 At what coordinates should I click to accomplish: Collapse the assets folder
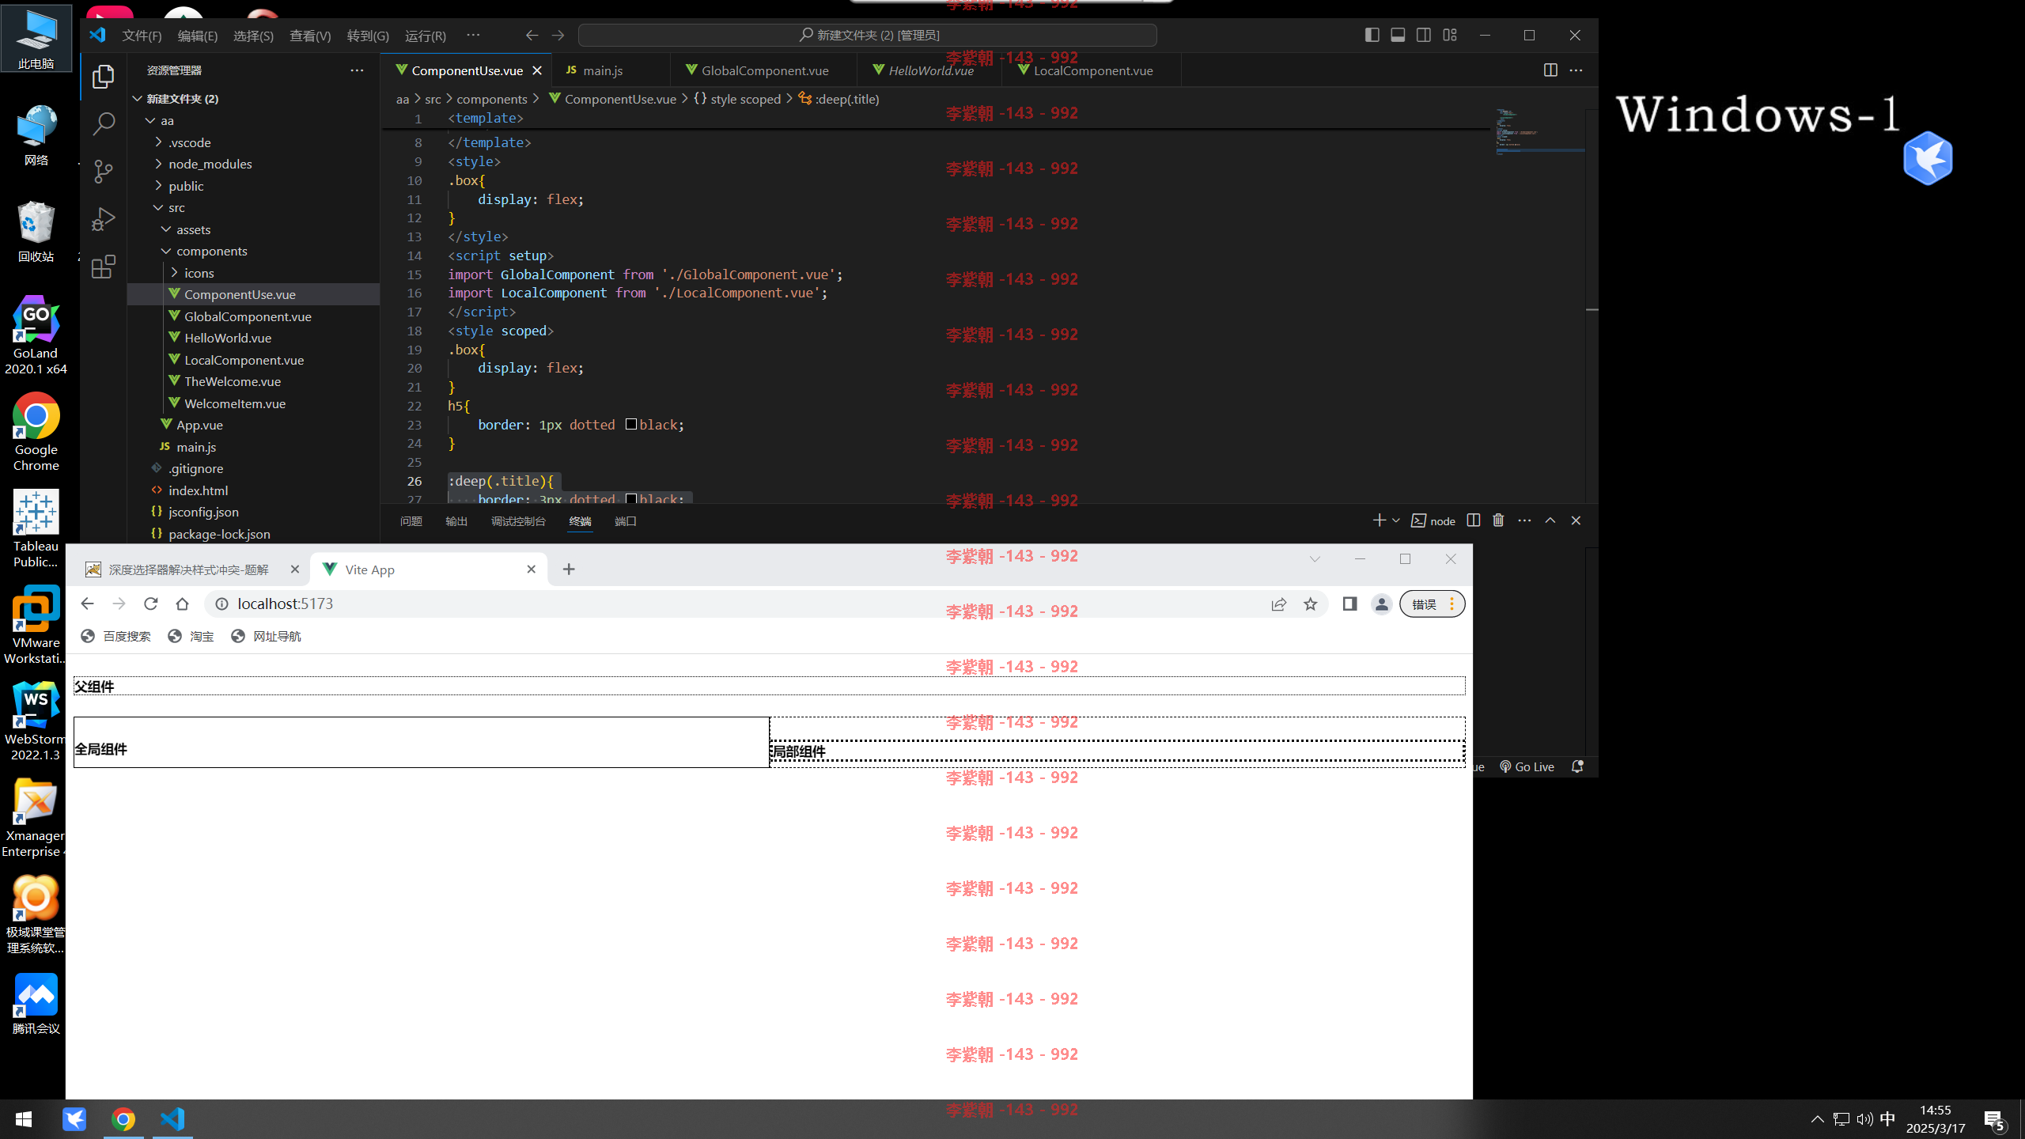point(166,229)
